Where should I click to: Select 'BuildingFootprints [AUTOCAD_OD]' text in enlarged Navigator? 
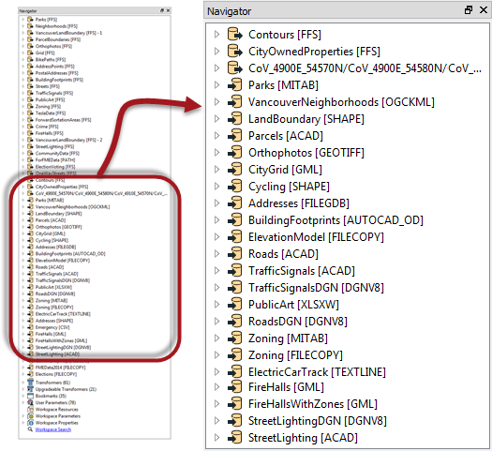pyautogui.click(x=335, y=220)
